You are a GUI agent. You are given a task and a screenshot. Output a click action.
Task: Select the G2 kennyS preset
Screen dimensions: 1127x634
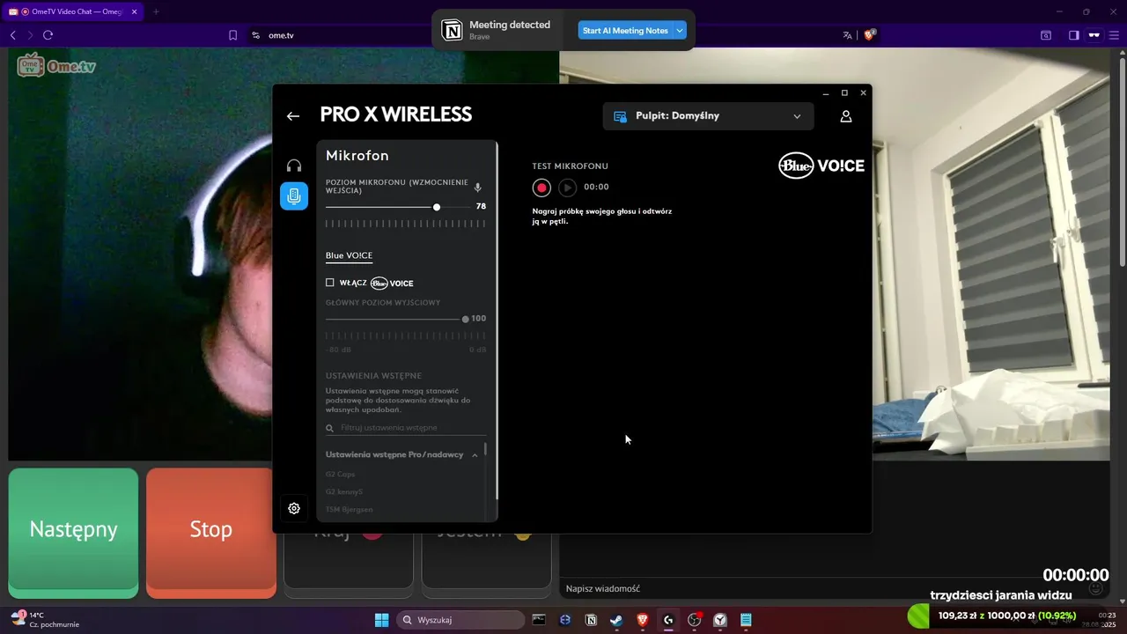(344, 491)
